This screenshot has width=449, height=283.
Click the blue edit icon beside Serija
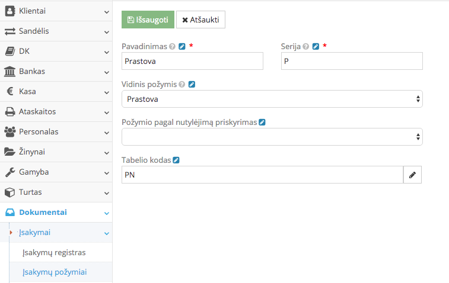(x=316, y=46)
